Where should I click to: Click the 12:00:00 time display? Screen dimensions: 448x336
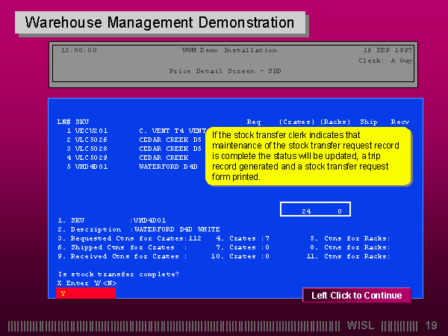point(78,50)
